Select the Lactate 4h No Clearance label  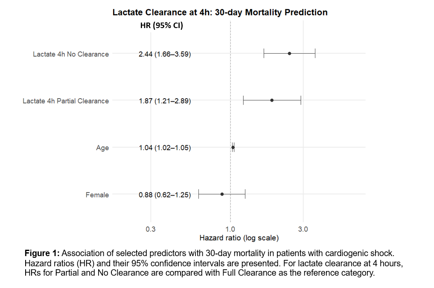coord(71,54)
